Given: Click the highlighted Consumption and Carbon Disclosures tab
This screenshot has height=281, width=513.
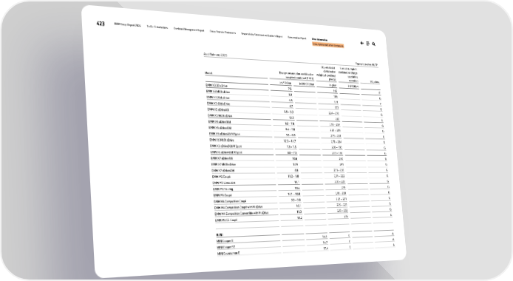Looking at the screenshot, I should [x=327, y=45].
